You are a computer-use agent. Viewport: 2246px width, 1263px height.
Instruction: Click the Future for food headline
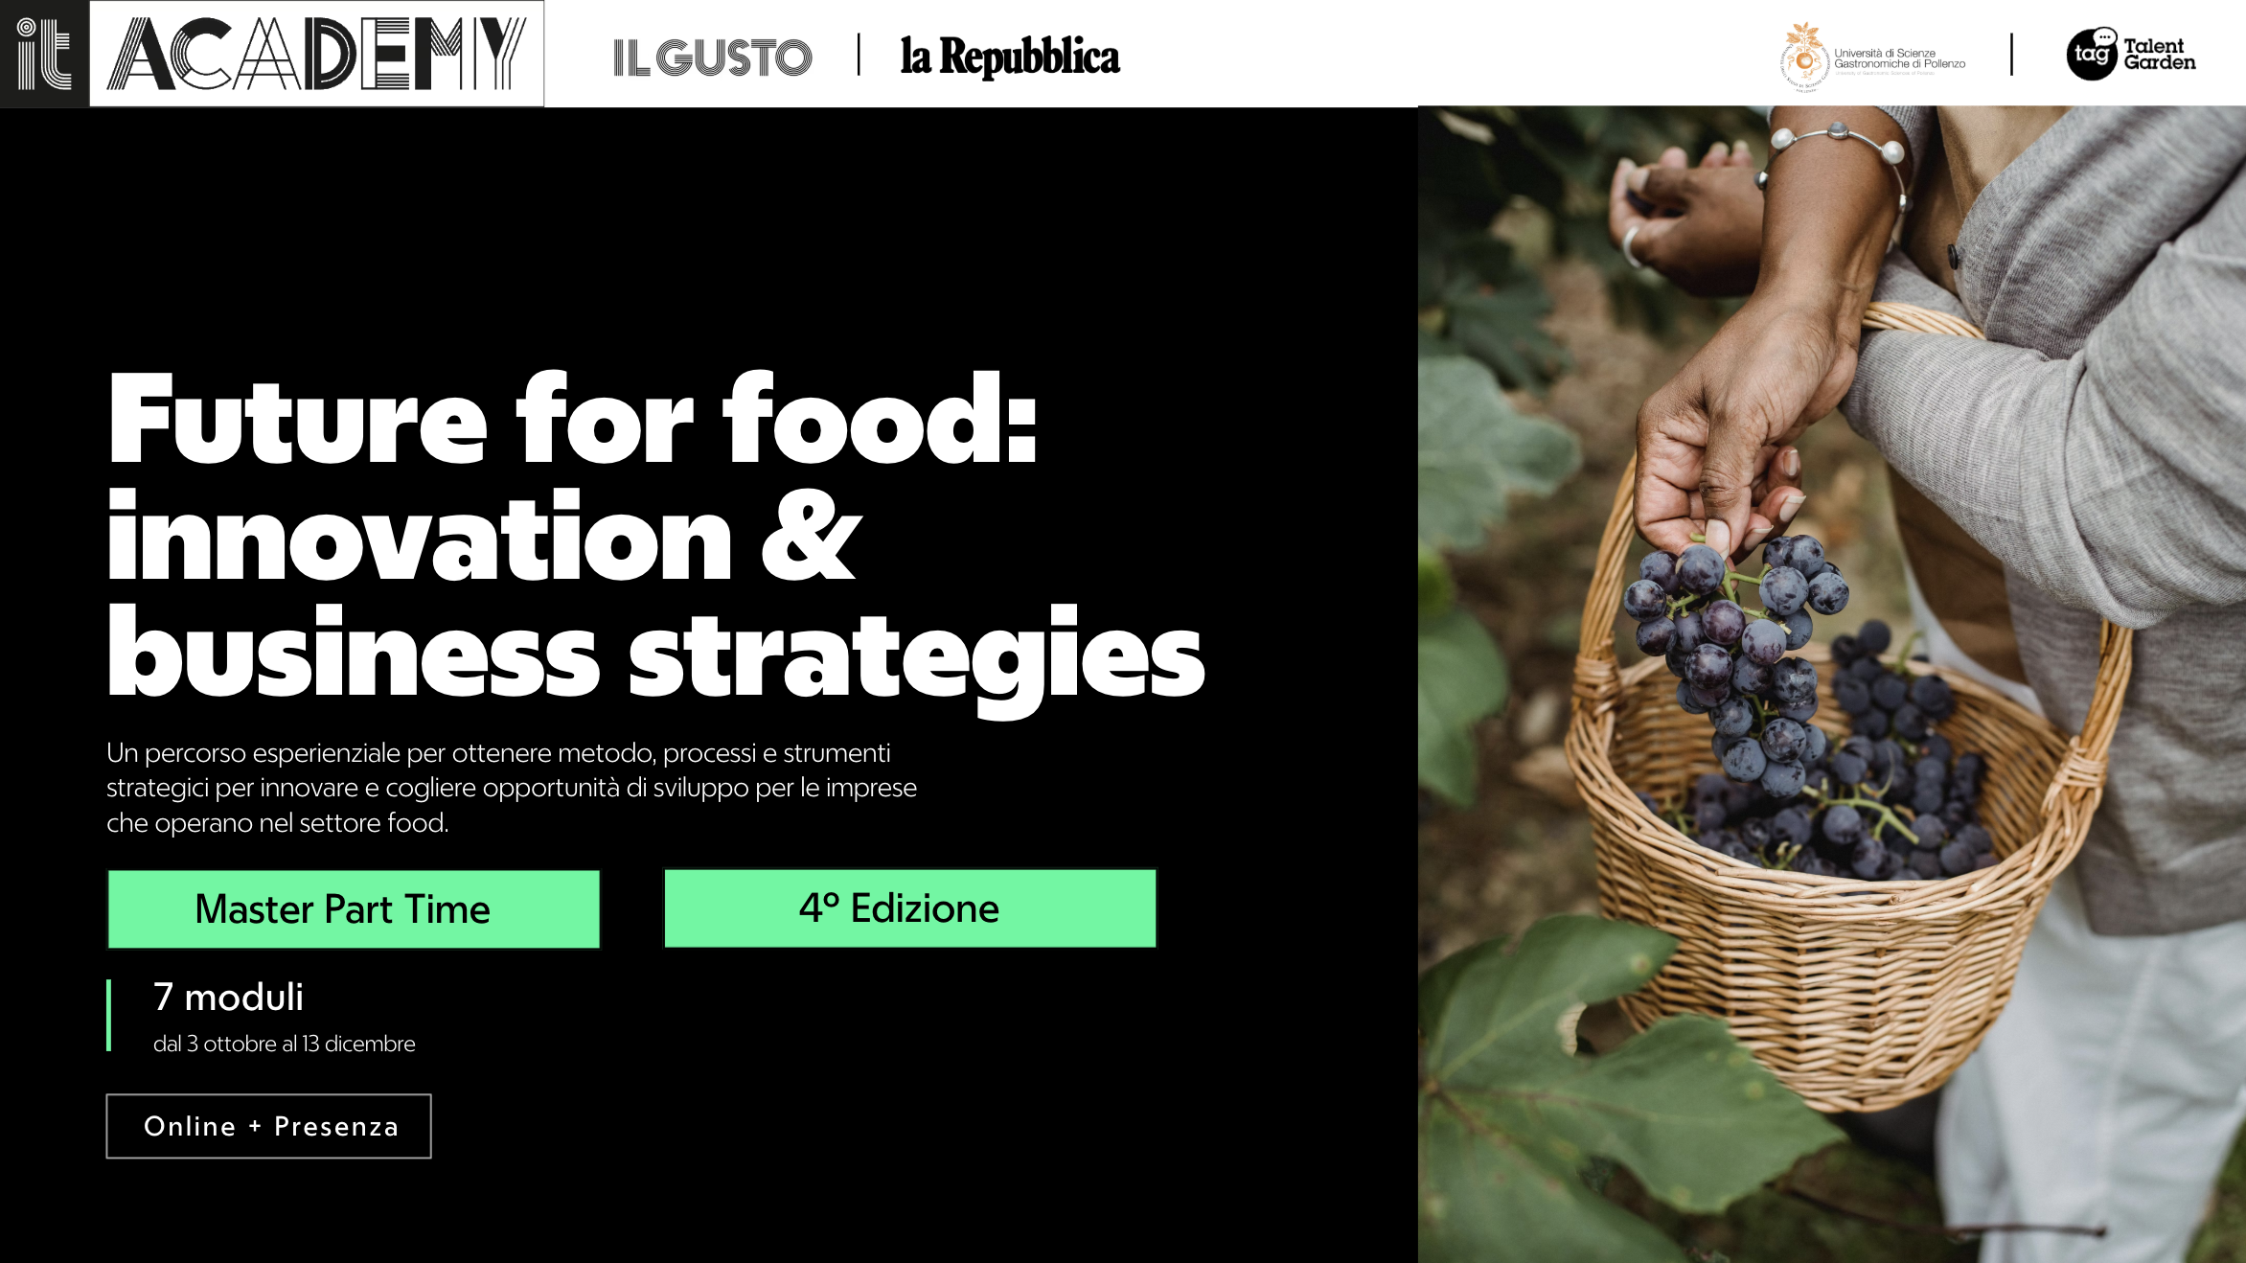[x=573, y=420]
